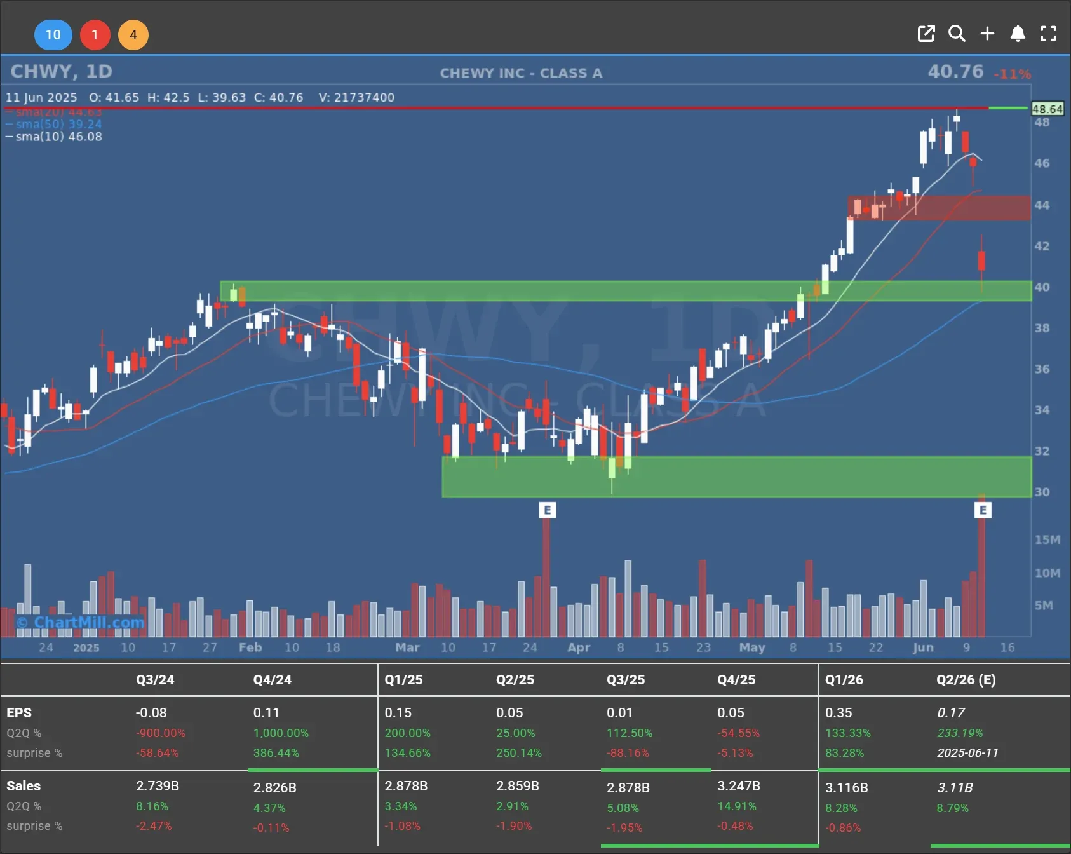Select the Q4/25 column header
Screen dimensions: 1071x854
[x=736, y=679]
